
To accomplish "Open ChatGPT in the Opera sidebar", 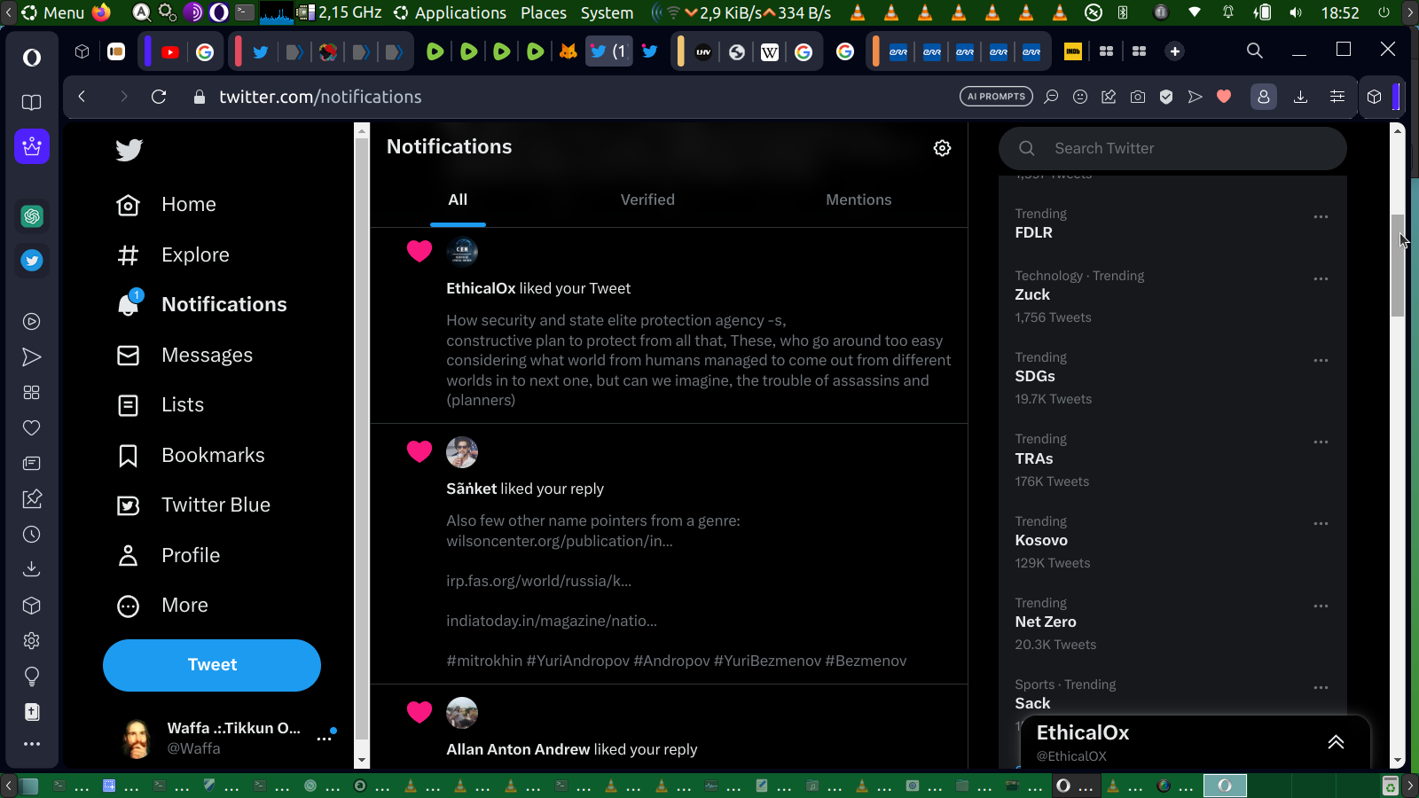I will [x=32, y=216].
